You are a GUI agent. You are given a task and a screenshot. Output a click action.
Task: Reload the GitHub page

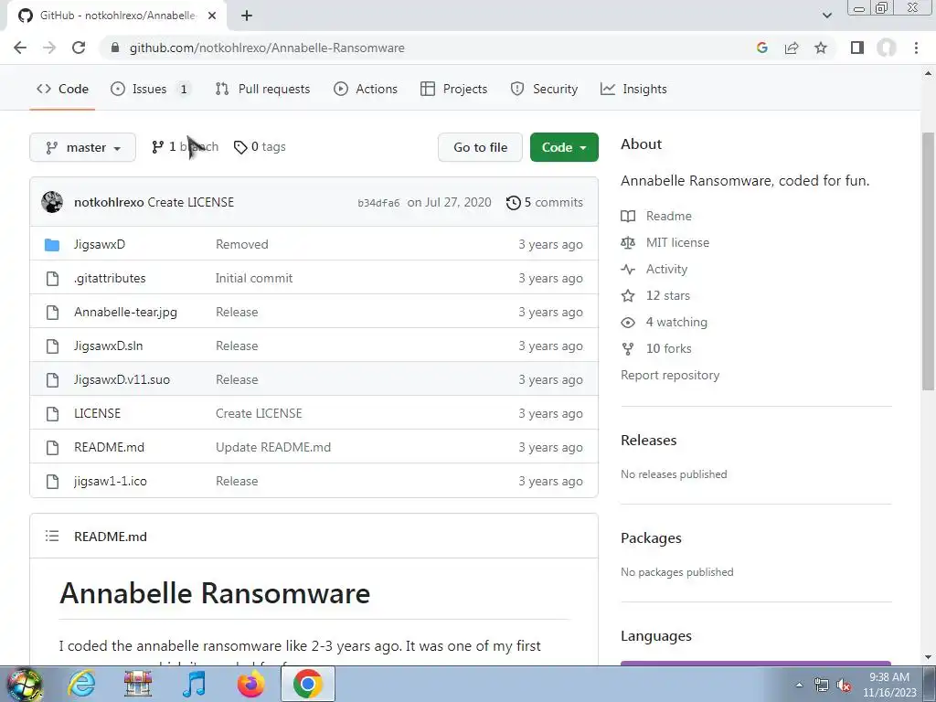(79, 48)
